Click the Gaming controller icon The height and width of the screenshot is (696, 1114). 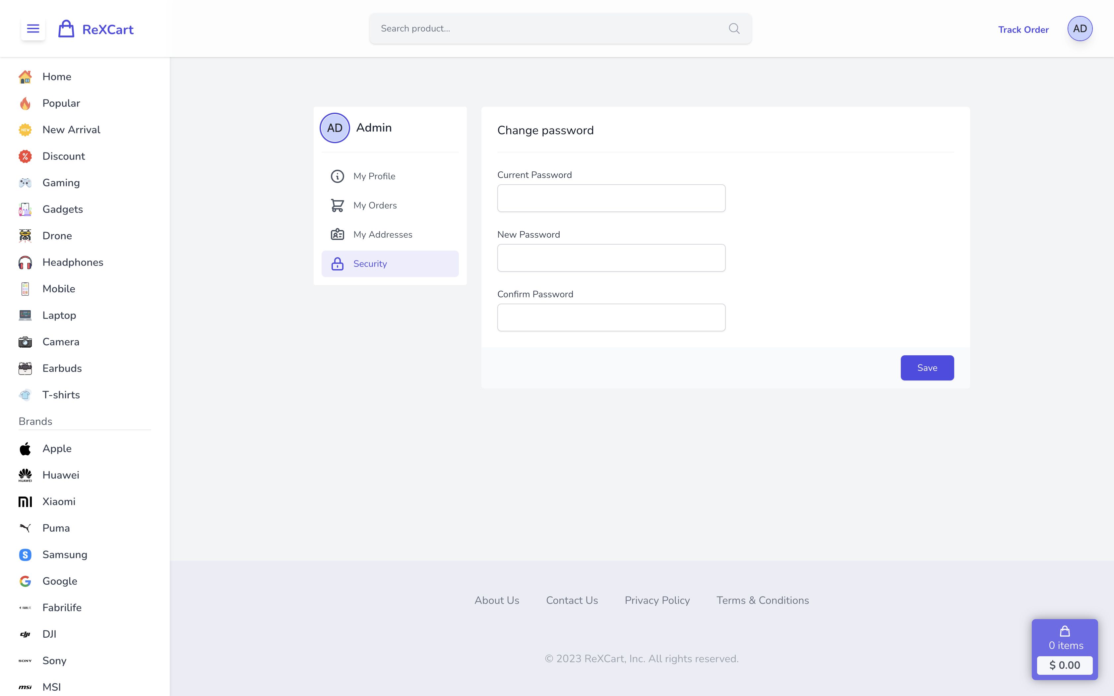(25, 183)
